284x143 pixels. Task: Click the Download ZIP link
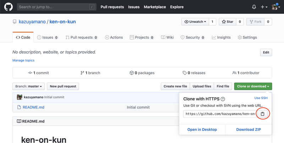point(248,130)
